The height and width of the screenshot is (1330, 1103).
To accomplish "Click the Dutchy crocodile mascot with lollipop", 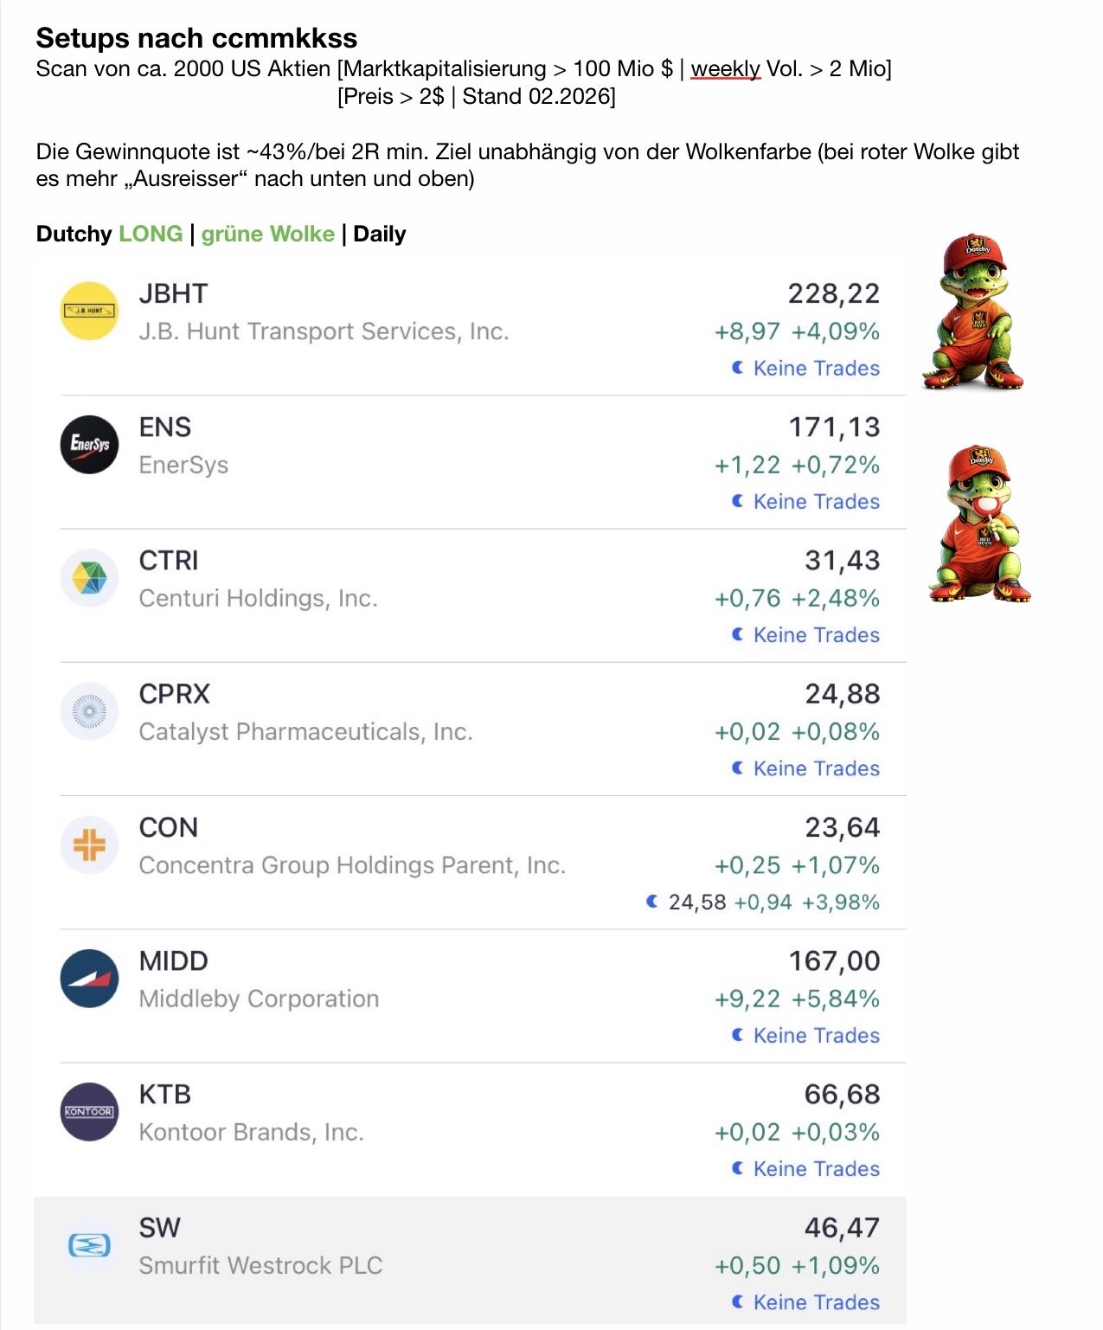I will tap(979, 524).
